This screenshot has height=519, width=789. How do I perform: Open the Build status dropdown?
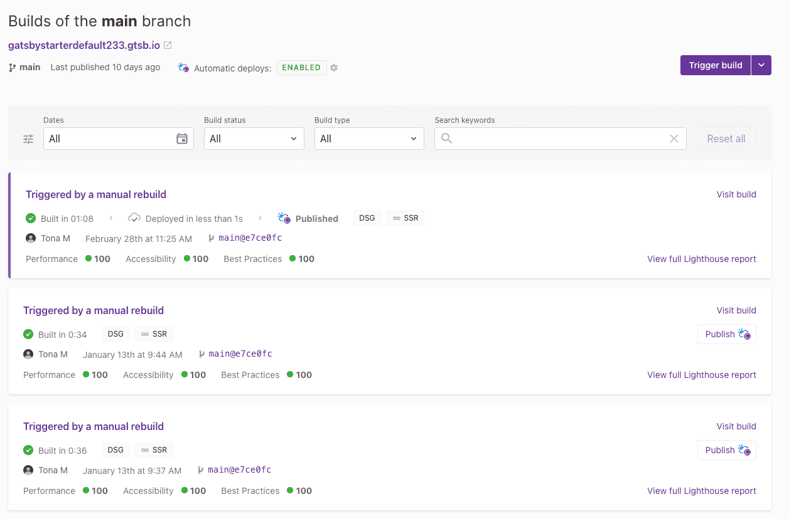pos(254,139)
